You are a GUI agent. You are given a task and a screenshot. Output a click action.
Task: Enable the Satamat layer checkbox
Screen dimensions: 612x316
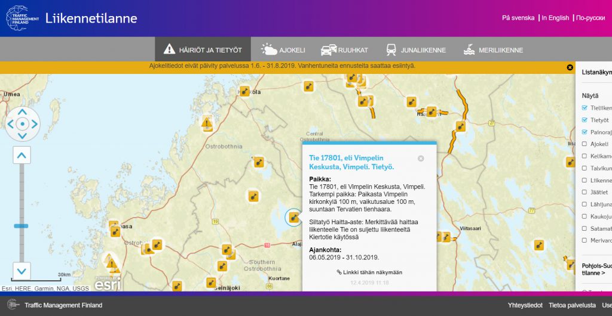[585, 228]
